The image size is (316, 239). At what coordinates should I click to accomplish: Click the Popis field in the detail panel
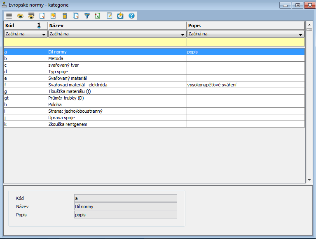point(125,215)
